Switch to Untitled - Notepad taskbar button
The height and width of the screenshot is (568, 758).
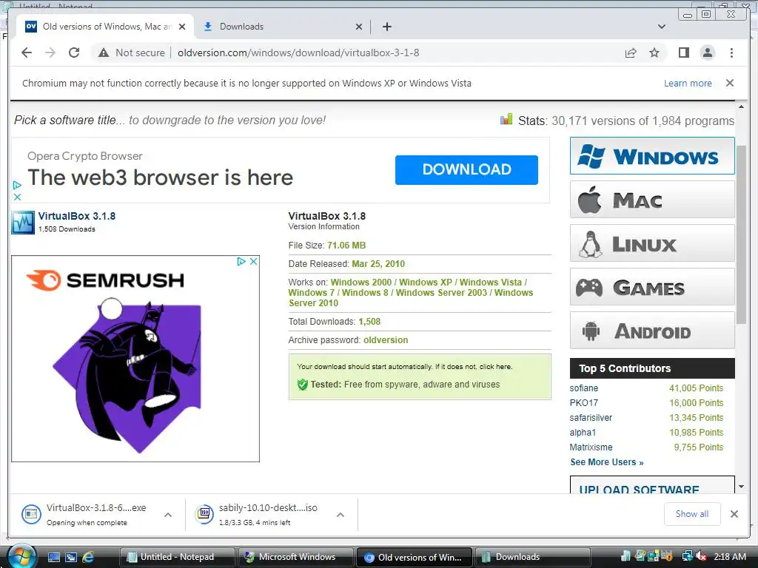[177, 557]
